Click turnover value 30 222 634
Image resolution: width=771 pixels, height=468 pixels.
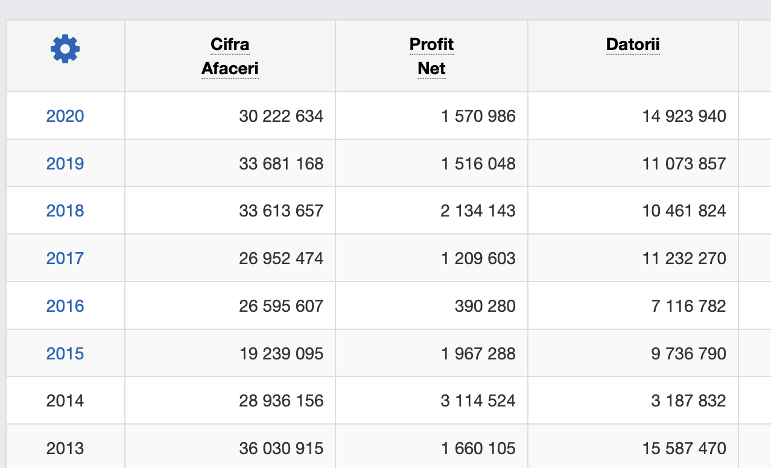[x=281, y=116]
